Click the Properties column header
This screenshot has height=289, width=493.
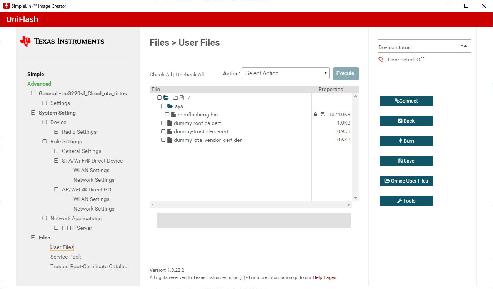pos(331,89)
